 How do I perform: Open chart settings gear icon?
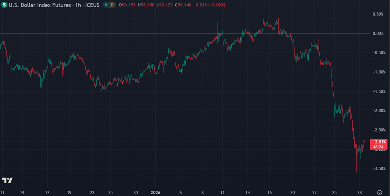click(379, 193)
